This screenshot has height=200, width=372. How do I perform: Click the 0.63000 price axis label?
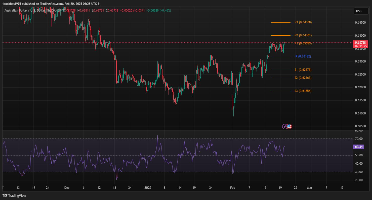click(x=360, y=61)
